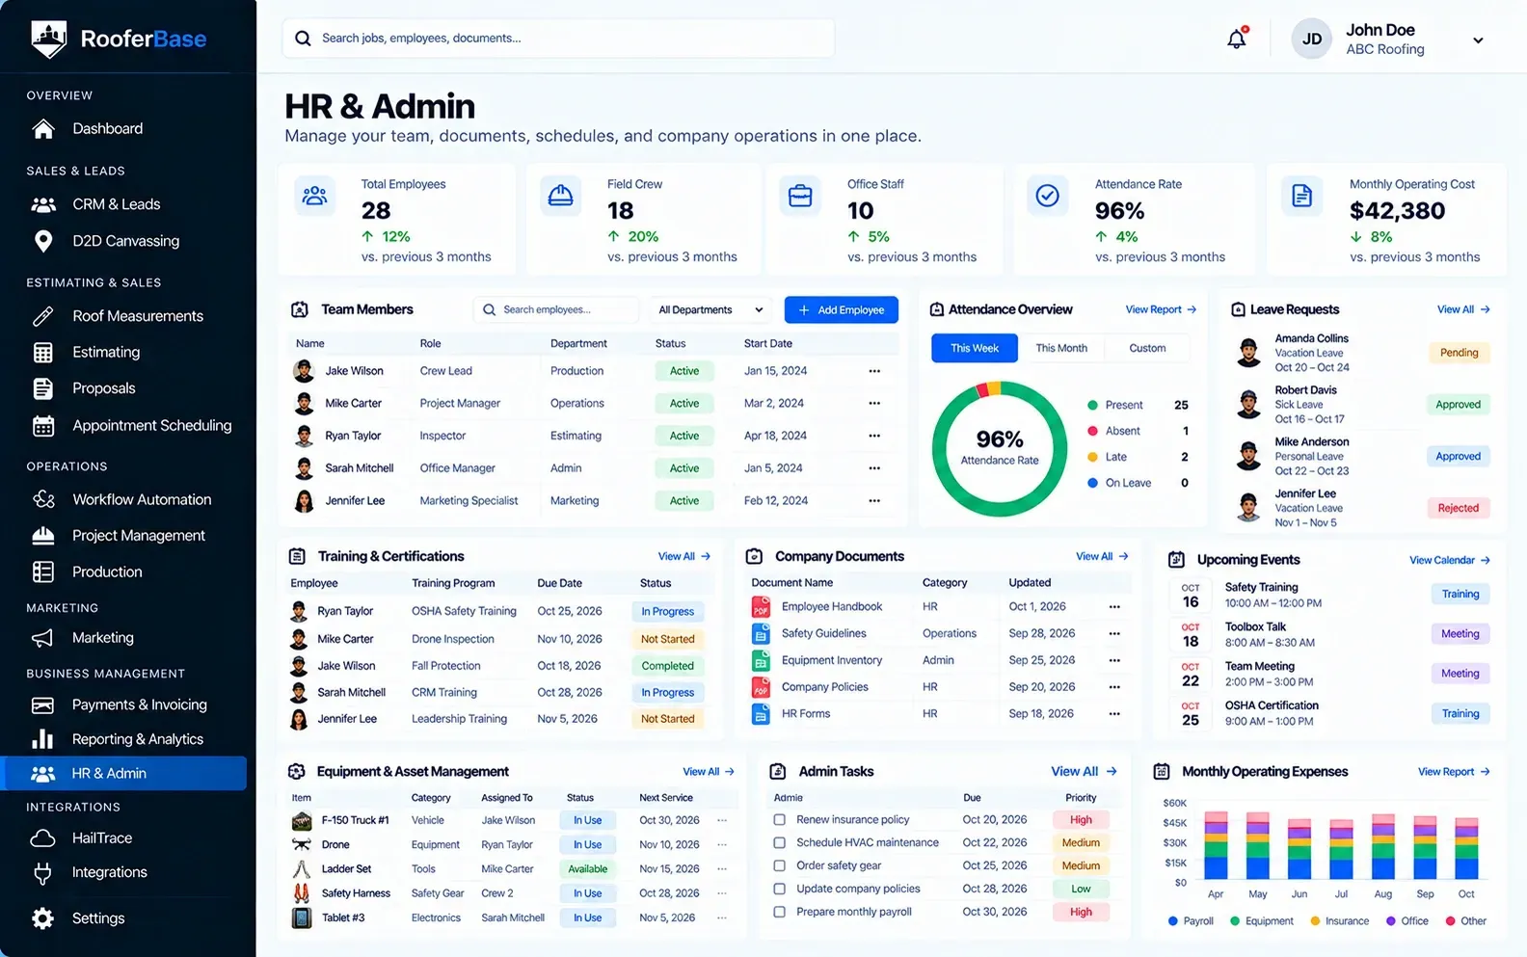The height and width of the screenshot is (957, 1527).
Task: Click the Payroll legend color dot
Action: pos(1173,921)
